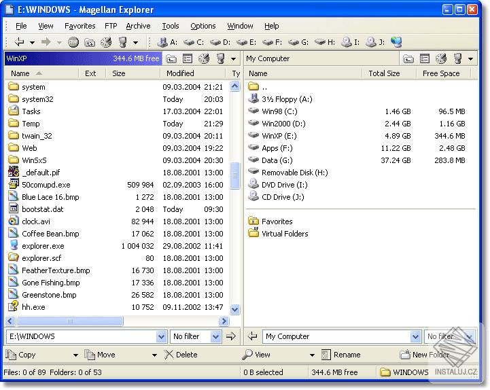Click the arrow button beside the left filter
This screenshot has width=490, height=390.
pos(231,336)
